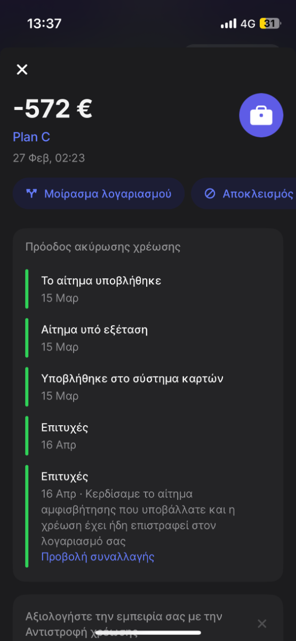Tap the Πρόοδος ακύρωσης χρέωσης card header
This screenshot has height=641, width=296.
coord(103,247)
